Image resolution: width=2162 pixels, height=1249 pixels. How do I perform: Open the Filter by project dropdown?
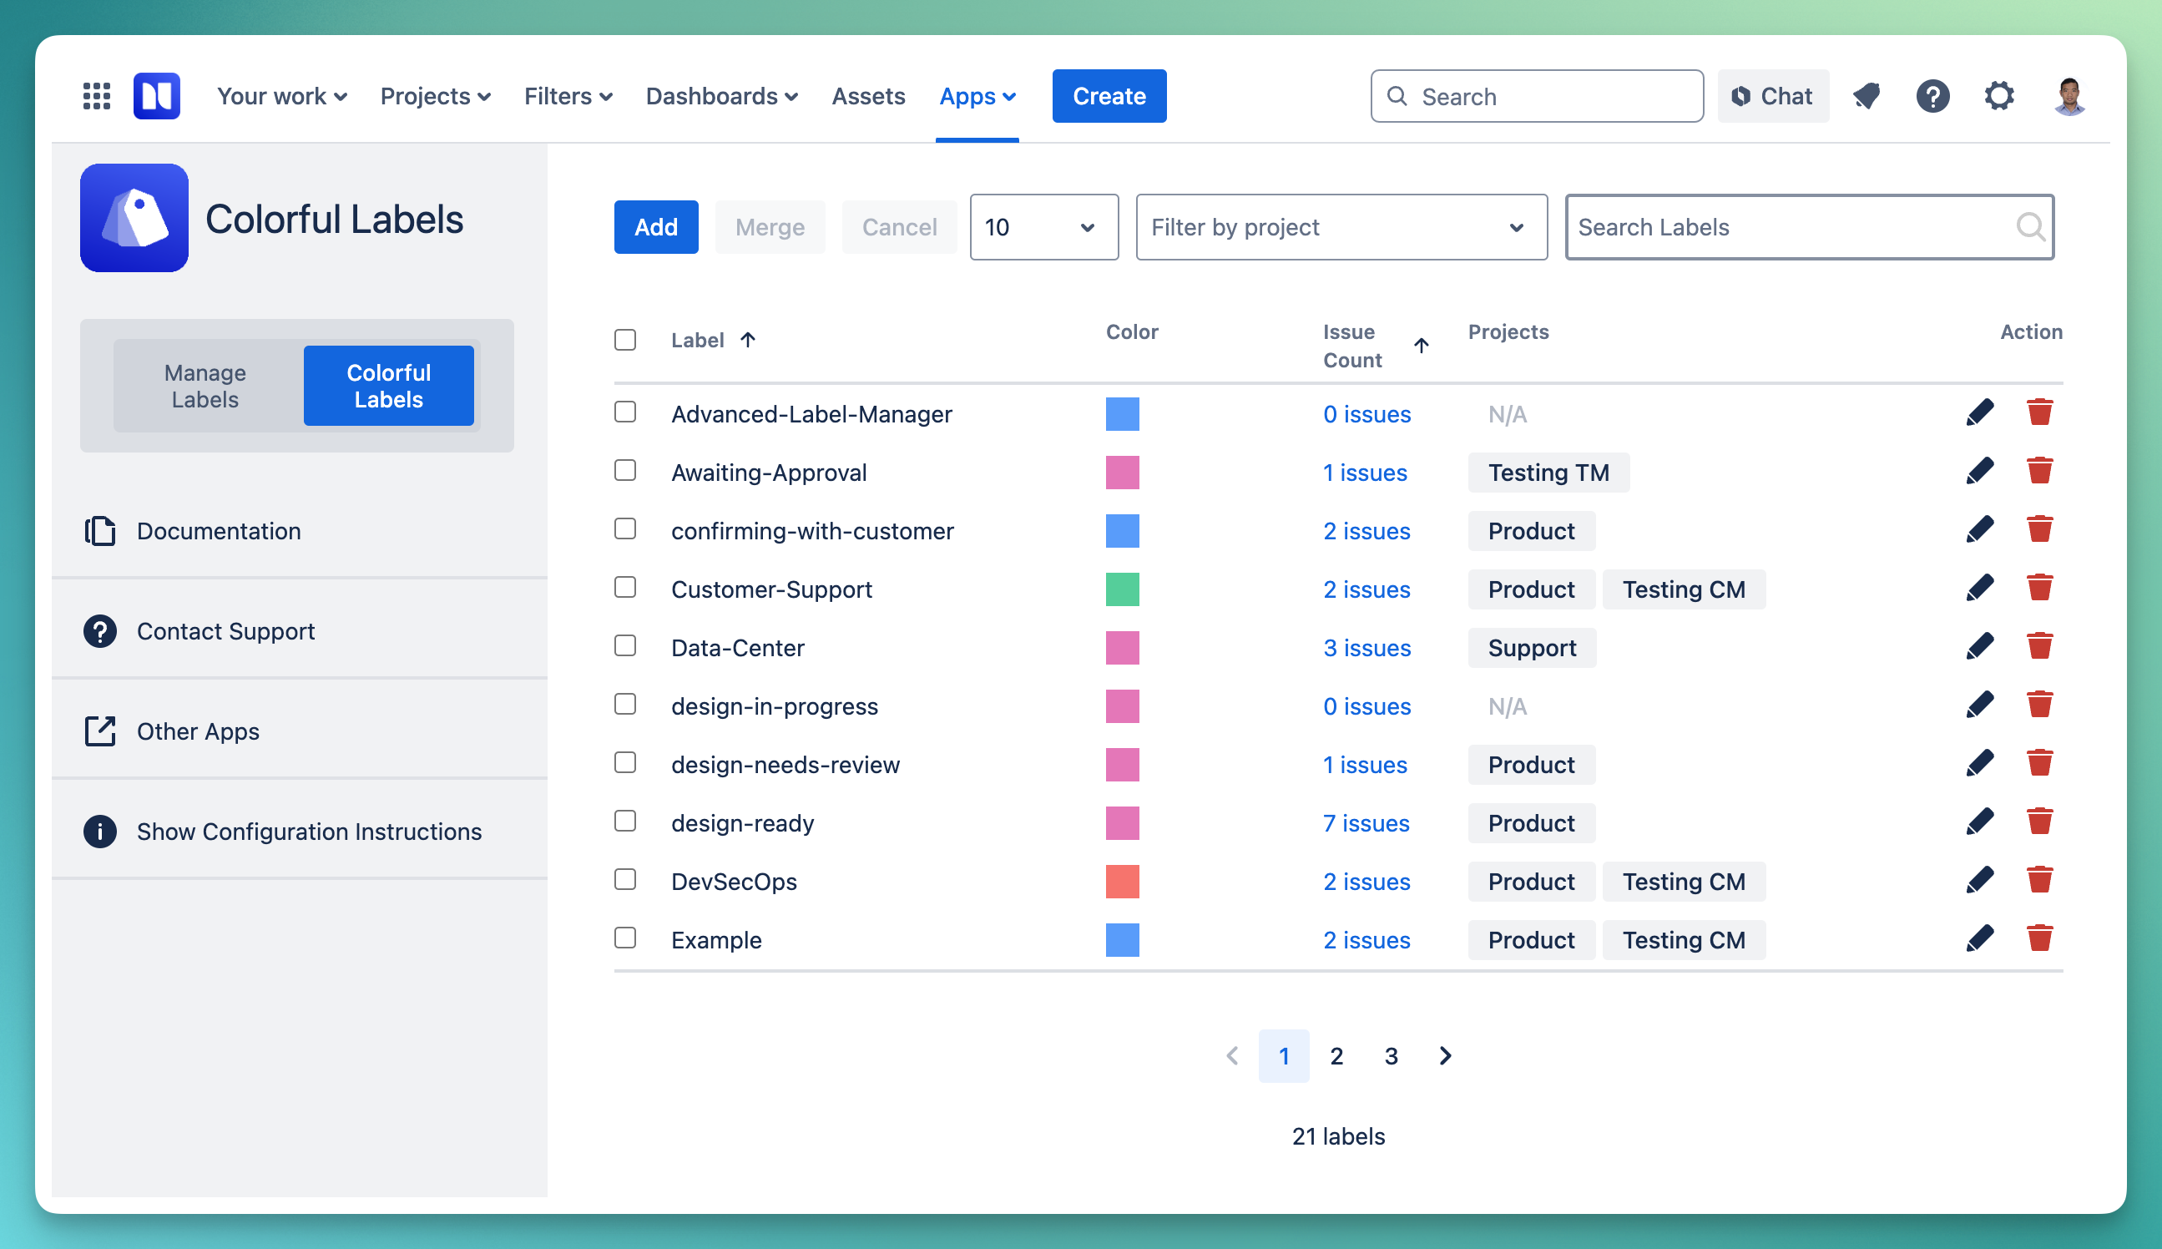click(1340, 226)
